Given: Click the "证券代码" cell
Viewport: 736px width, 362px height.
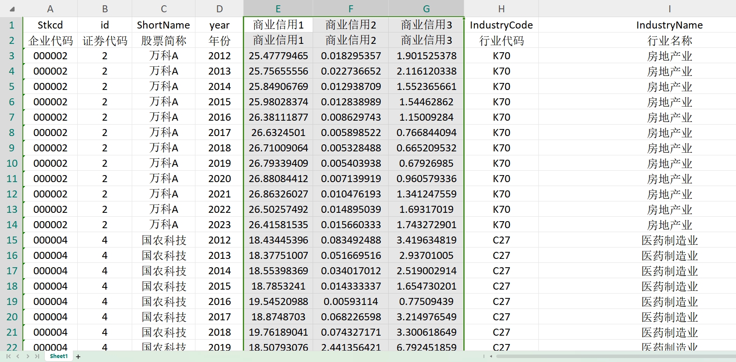Looking at the screenshot, I should coord(105,40).
